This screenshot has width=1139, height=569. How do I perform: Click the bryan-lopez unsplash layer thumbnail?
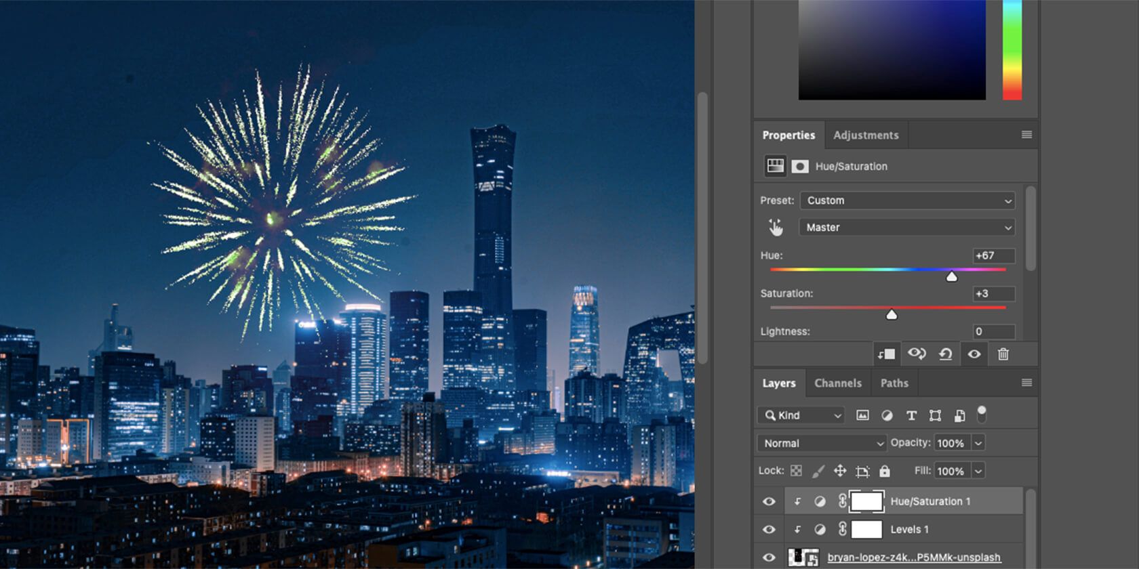(x=803, y=557)
